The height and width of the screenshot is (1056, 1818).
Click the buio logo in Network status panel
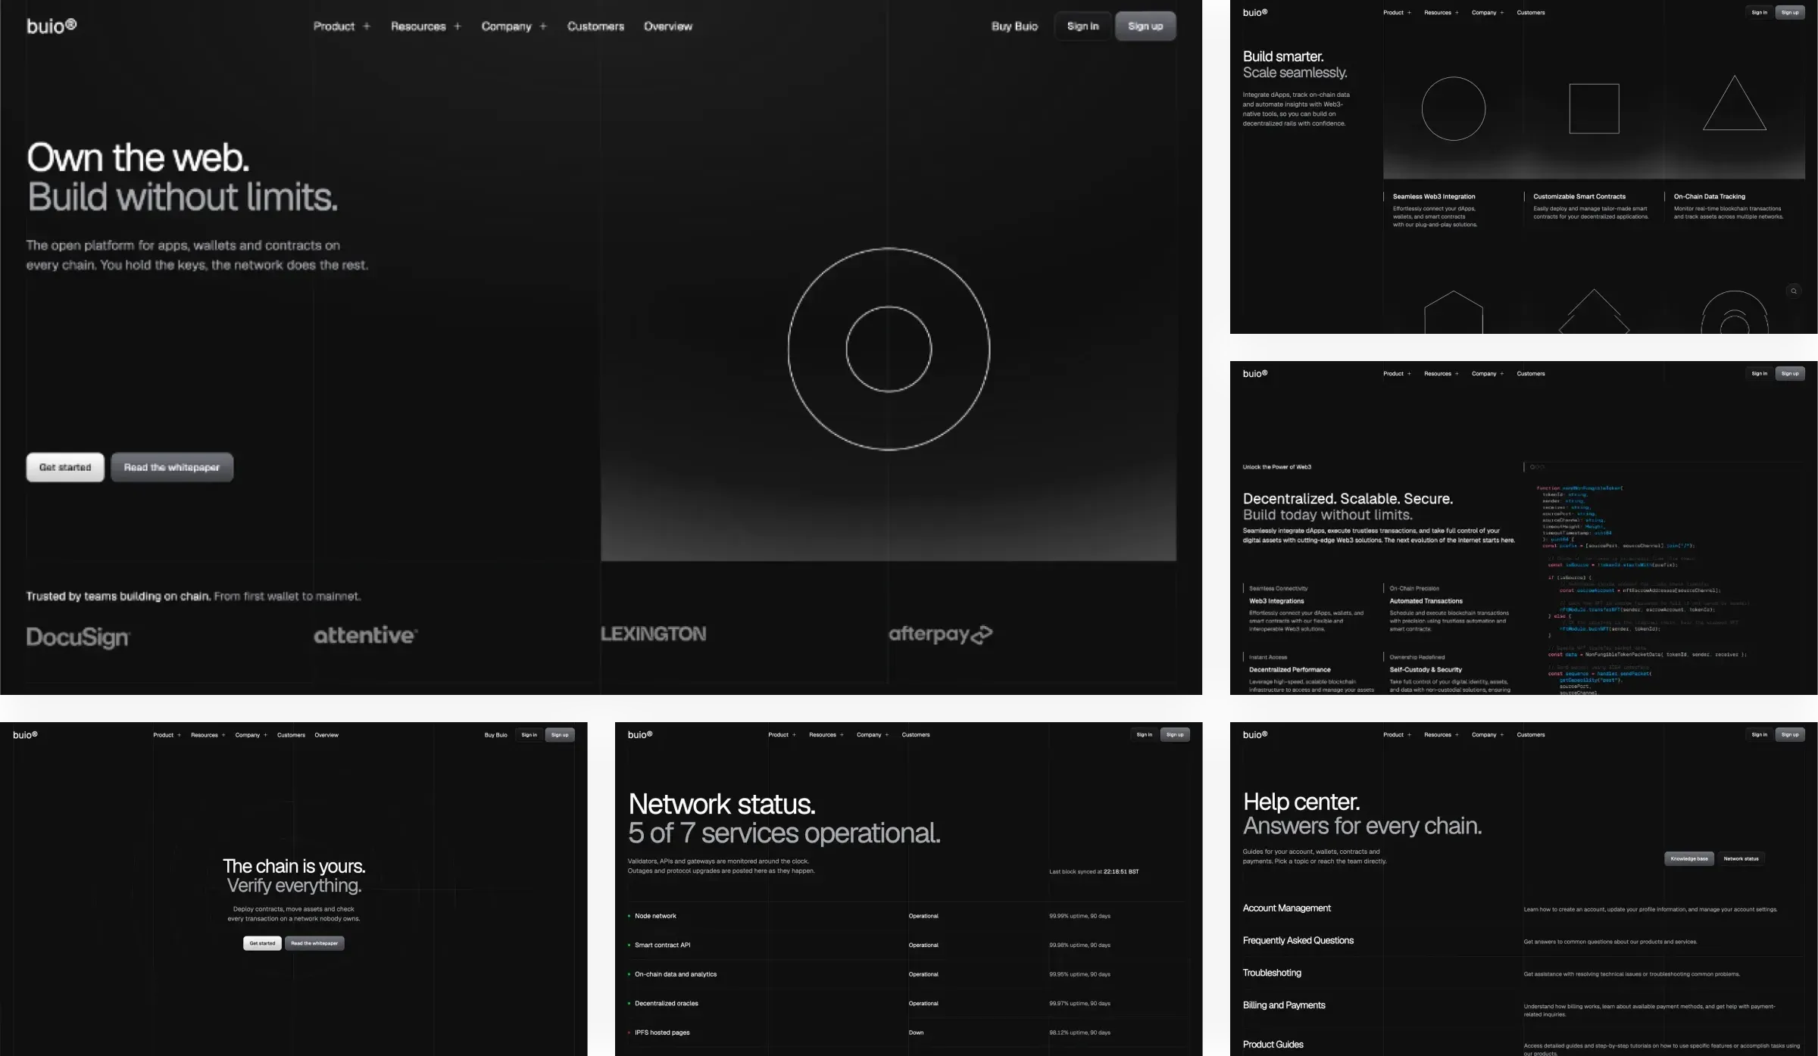[640, 734]
